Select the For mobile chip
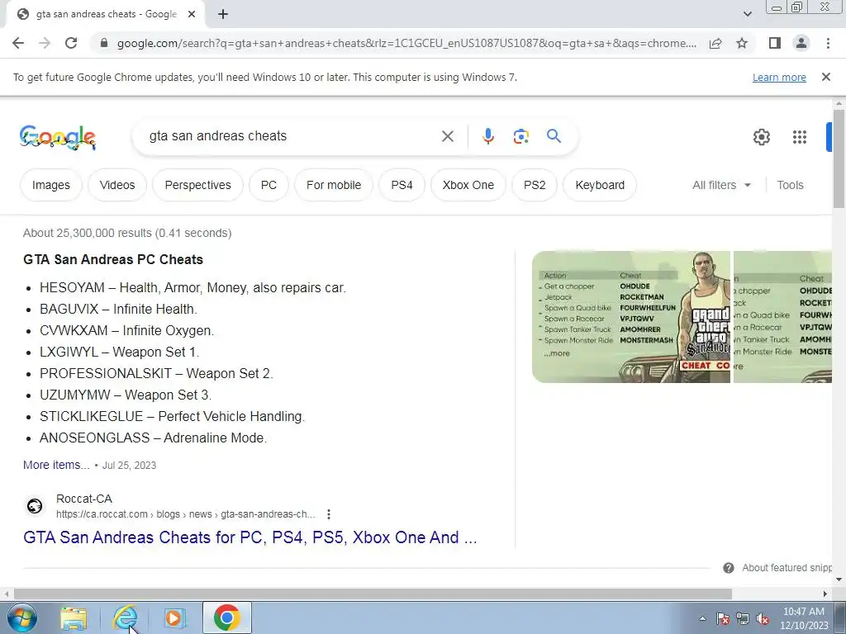This screenshot has height=634, width=846. pos(334,185)
